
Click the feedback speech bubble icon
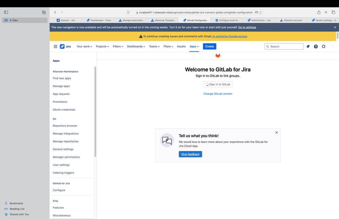tap(167, 140)
